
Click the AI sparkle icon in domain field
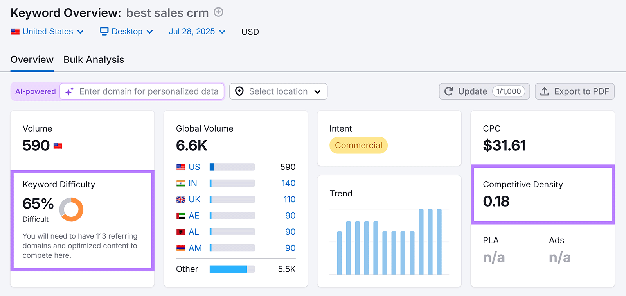pyautogui.click(x=70, y=91)
